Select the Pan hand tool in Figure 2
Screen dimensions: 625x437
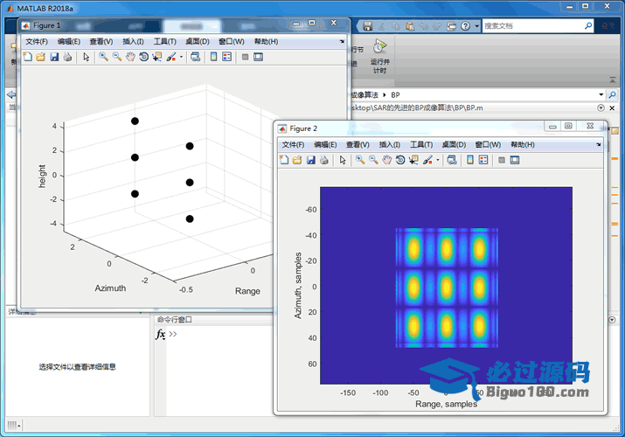(386, 160)
